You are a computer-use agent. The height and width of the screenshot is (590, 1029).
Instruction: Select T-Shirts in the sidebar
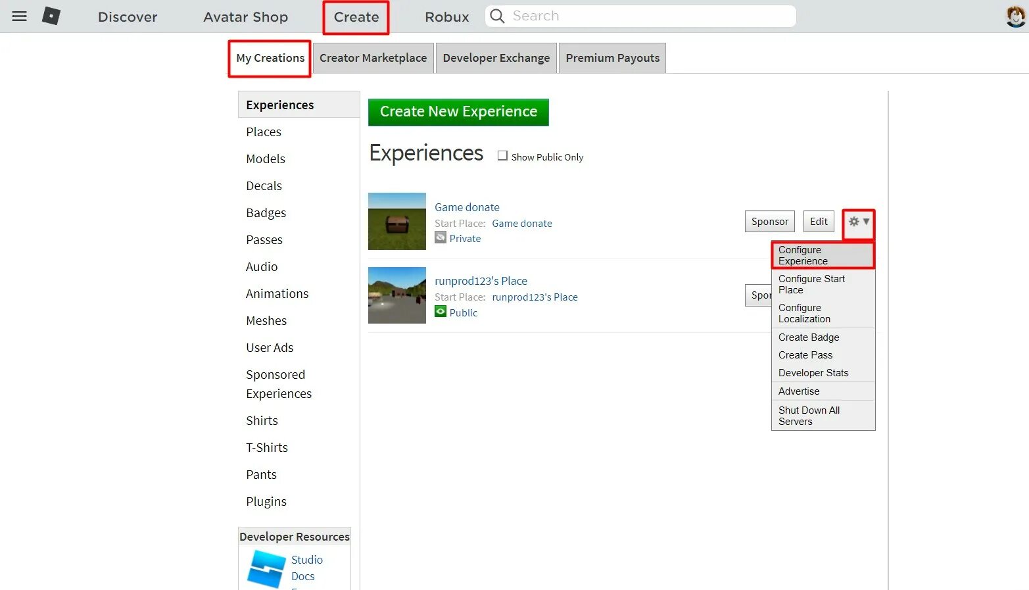point(267,448)
